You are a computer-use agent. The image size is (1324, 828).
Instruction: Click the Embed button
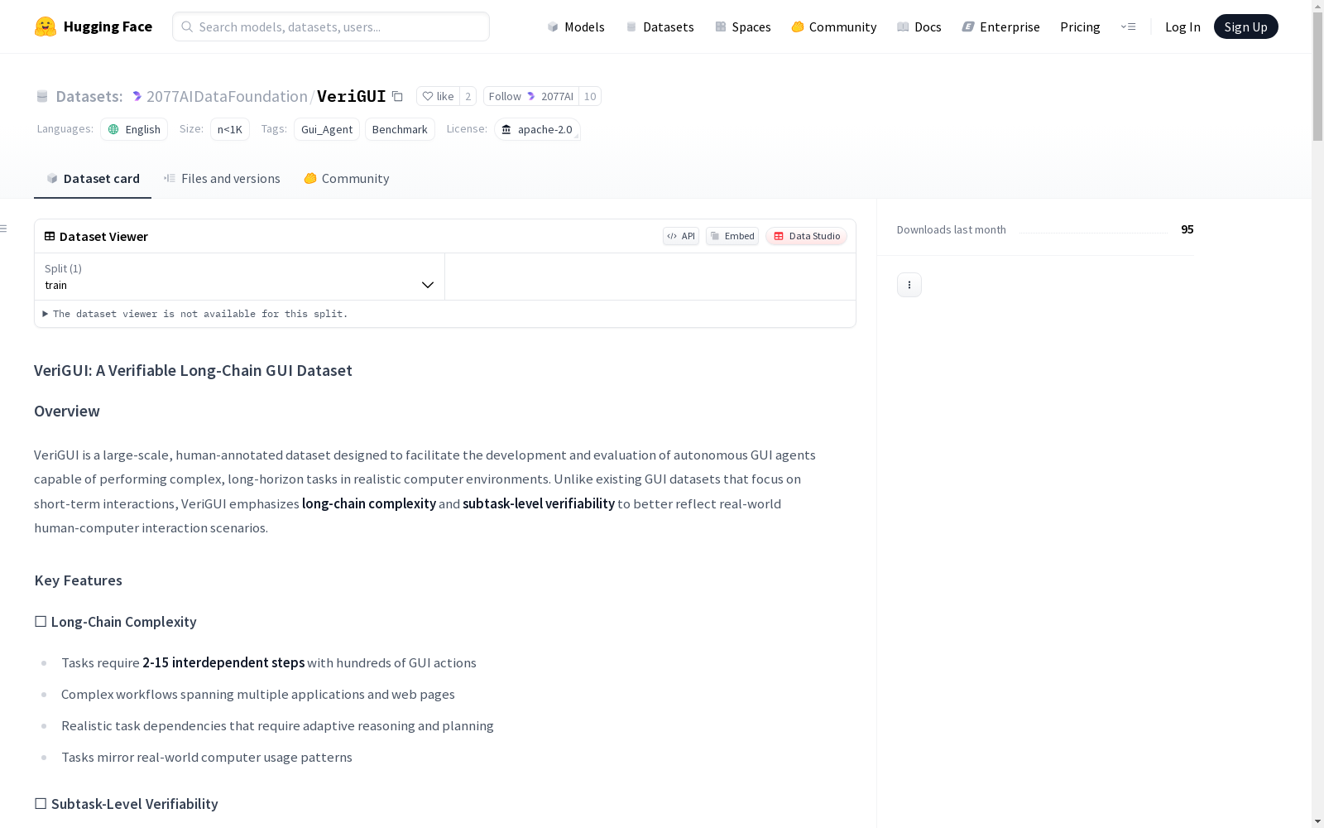(x=732, y=236)
